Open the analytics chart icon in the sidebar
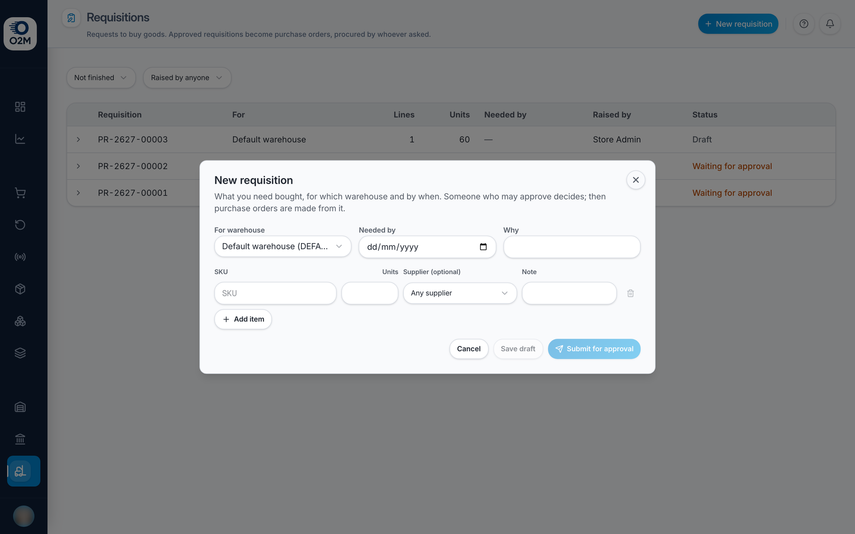The width and height of the screenshot is (855, 534). (20, 139)
